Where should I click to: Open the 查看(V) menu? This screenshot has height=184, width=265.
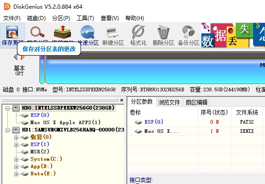[110, 18]
